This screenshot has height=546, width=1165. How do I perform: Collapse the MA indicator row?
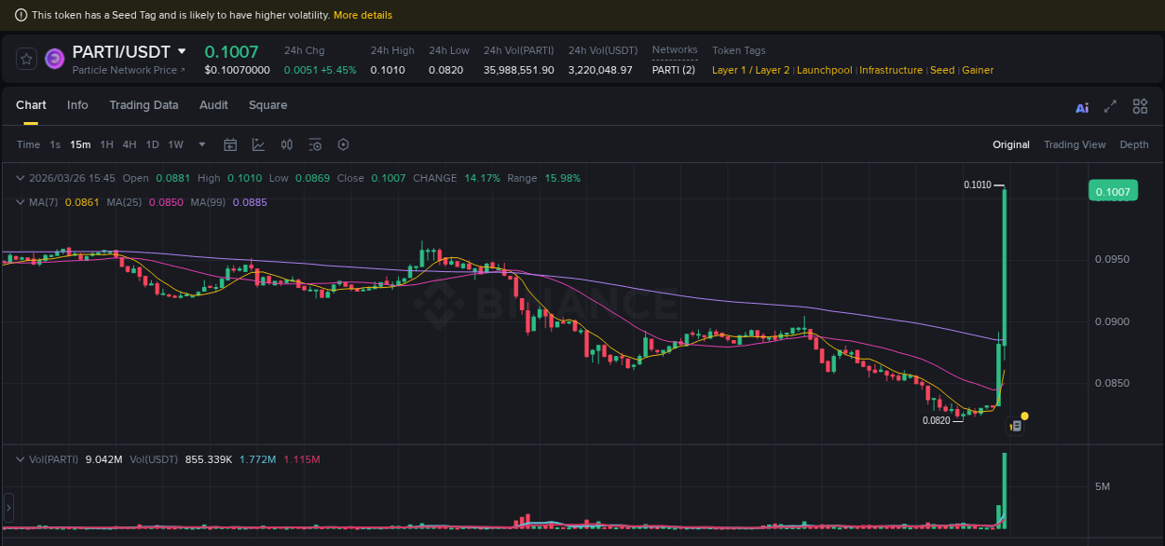pyautogui.click(x=19, y=201)
